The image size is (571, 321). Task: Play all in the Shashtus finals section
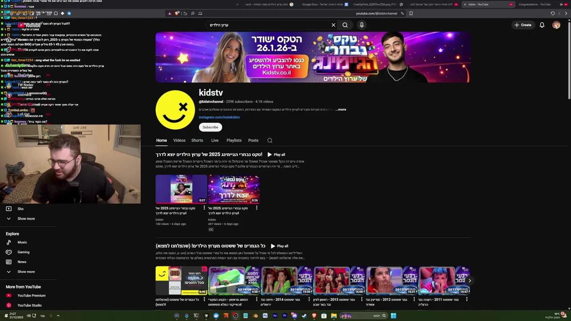coord(279,246)
